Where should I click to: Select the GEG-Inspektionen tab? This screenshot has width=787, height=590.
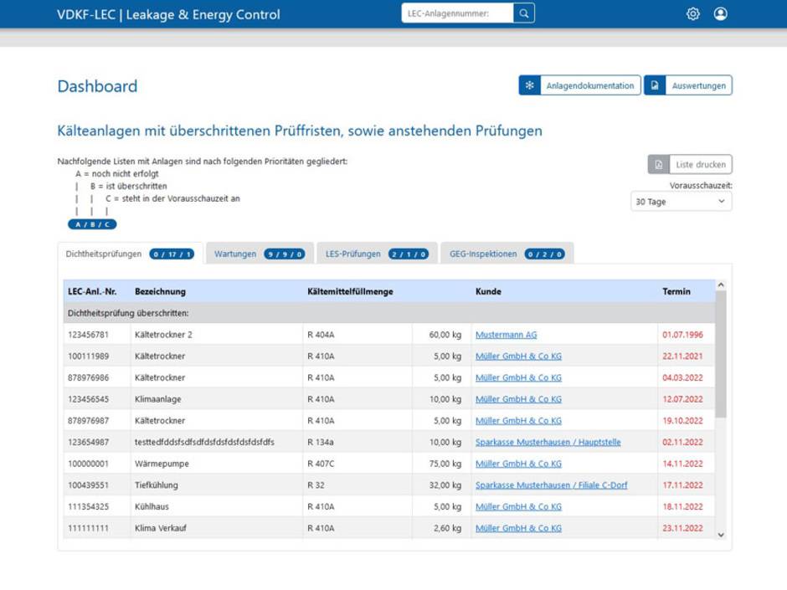506,254
